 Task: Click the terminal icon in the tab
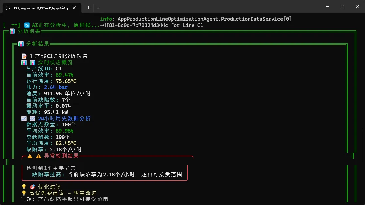point(8,8)
